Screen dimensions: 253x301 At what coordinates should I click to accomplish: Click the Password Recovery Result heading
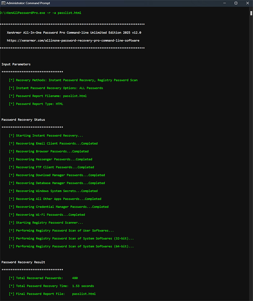tap(23, 262)
